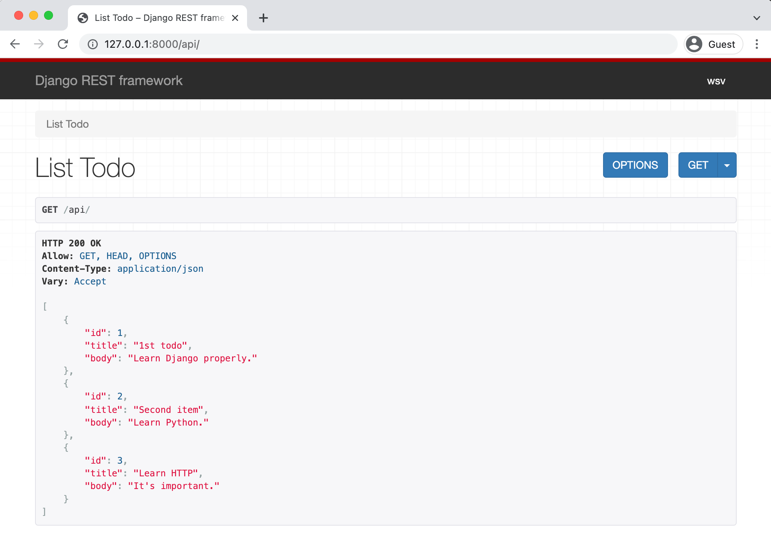Click the "It's important." body value

pyautogui.click(x=174, y=486)
